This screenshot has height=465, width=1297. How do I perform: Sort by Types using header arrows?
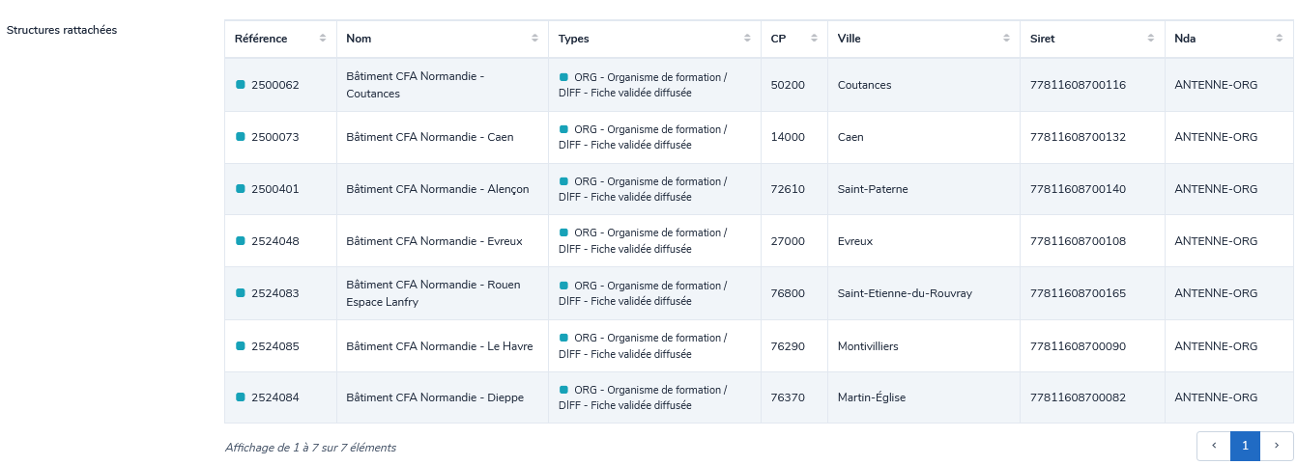747,39
